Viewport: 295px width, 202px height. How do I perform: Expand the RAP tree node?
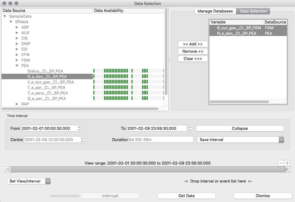[17, 104]
